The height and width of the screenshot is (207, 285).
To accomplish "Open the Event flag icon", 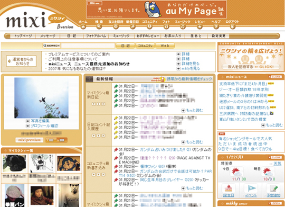I will coord(251,188).
